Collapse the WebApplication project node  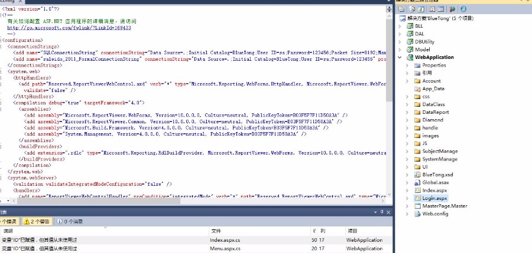pos(400,57)
